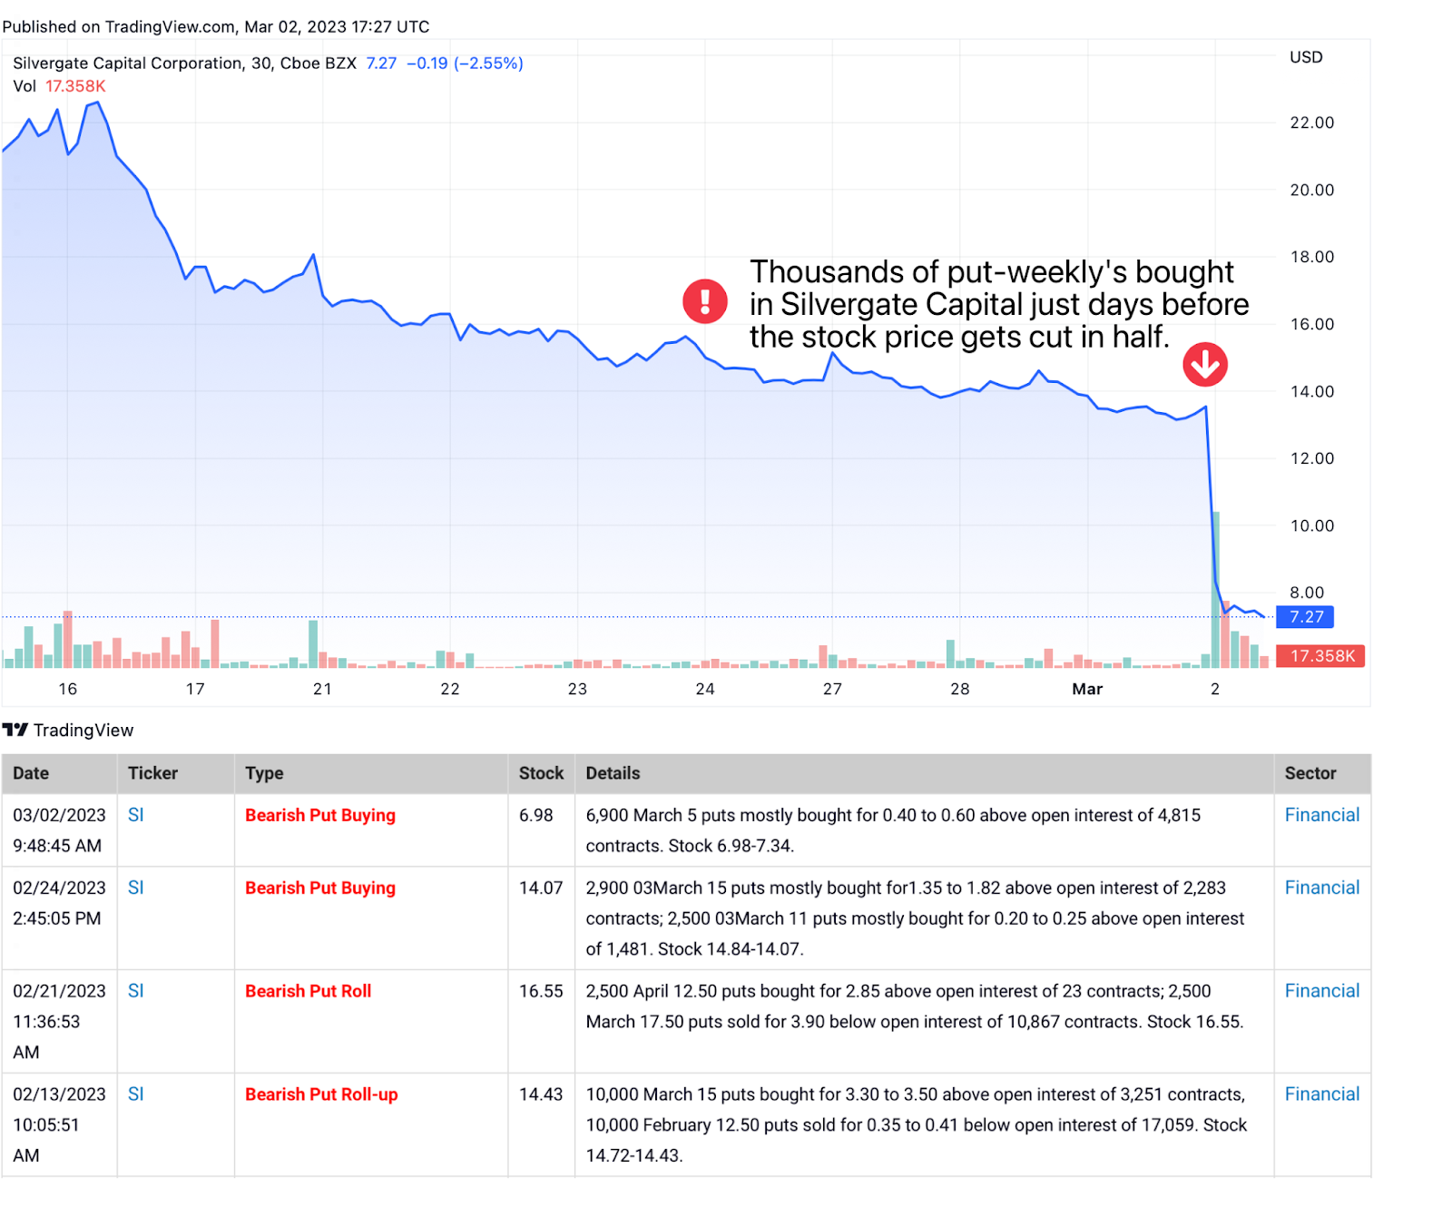Follow the Financial sector link in the 03/02/2023 row
1452x1207 pixels.
pyautogui.click(x=1322, y=815)
